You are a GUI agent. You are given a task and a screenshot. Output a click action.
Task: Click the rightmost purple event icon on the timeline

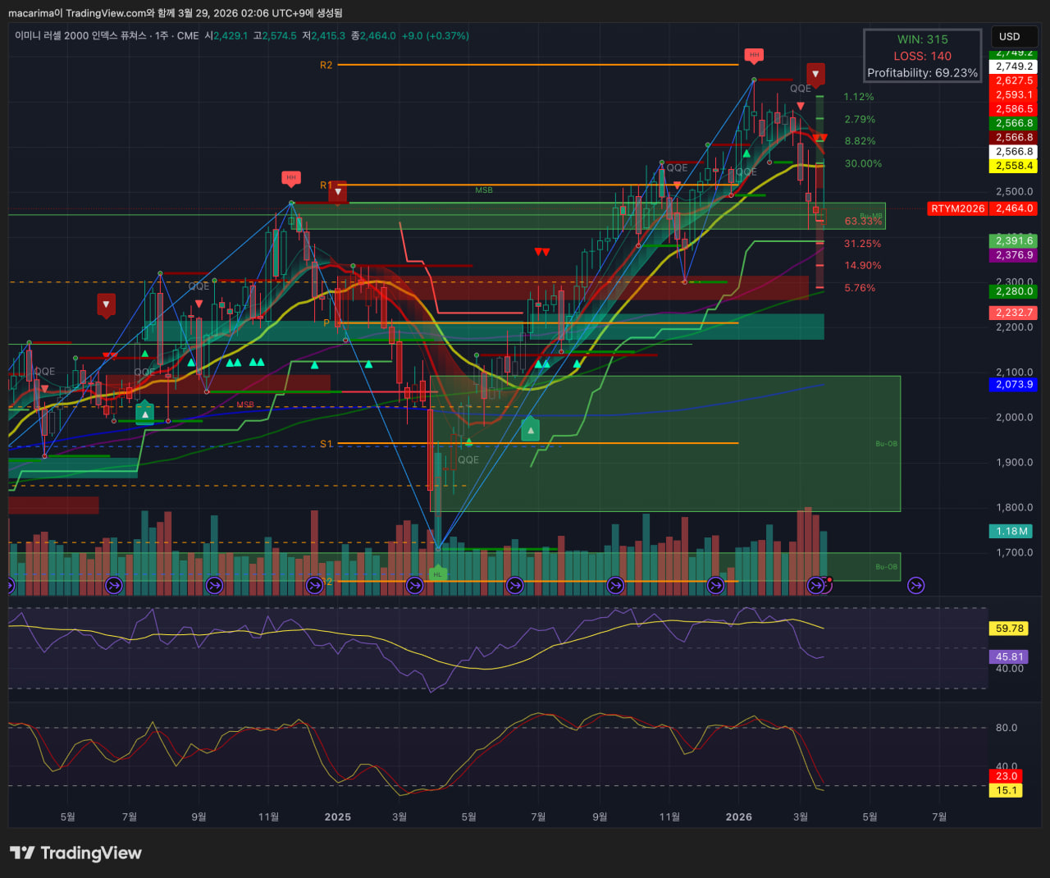(x=916, y=585)
